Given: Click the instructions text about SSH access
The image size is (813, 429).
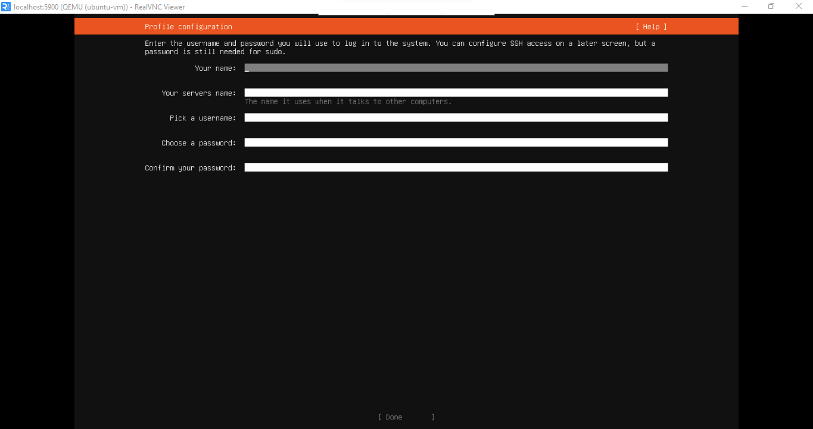Looking at the screenshot, I should [400, 48].
